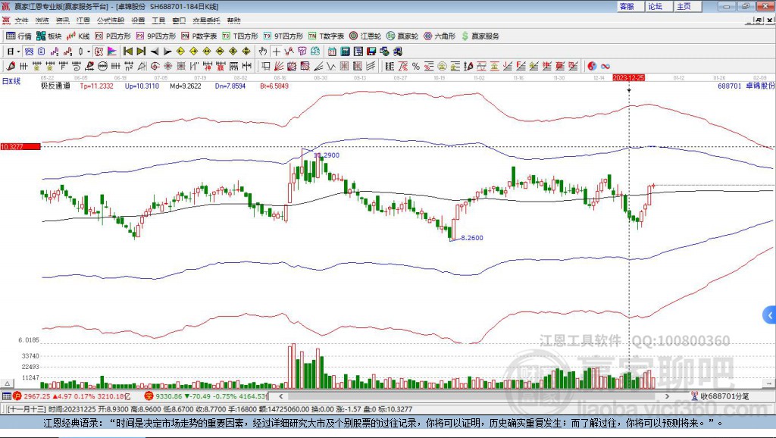Click the colorful gradient triangle icon
This screenshot has height=438, width=776.
[112, 52]
